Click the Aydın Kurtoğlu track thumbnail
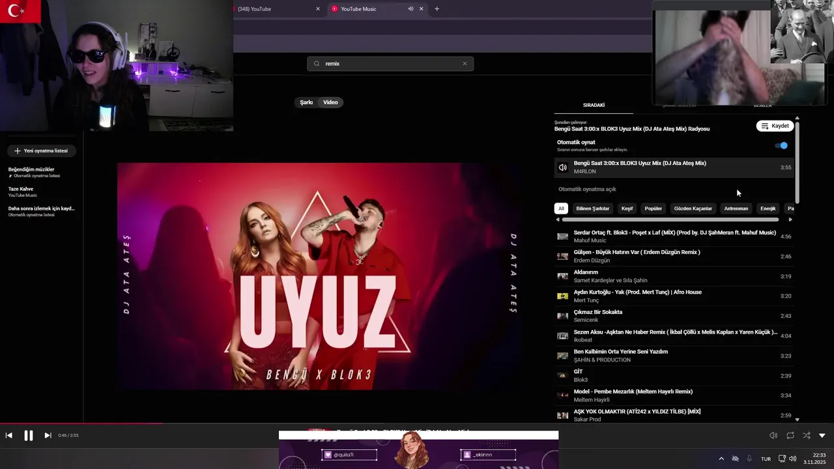Image resolution: width=834 pixels, height=469 pixels. pyautogui.click(x=562, y=296)
